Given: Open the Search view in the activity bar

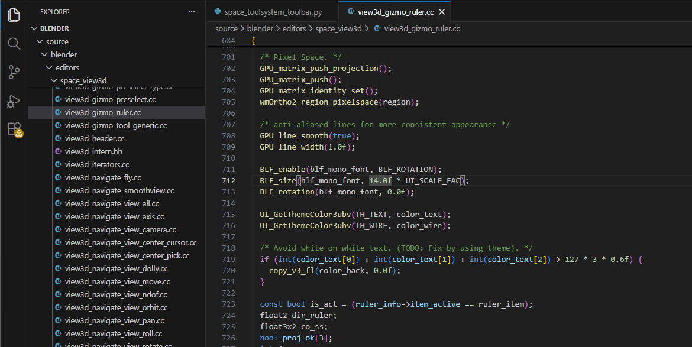Looking at the screenshot, I should coord(14,44).
